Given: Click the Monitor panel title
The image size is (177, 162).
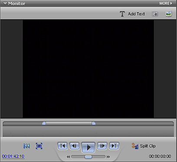Looking at the screenshot, I should tap(16, 3).
